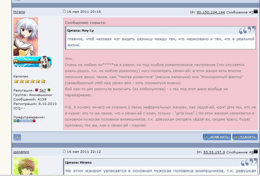Image resolution: width=260 pixels, height=176 pixels.
Task: Open Hirano's reputation value 567
Action: pos(43,91)
